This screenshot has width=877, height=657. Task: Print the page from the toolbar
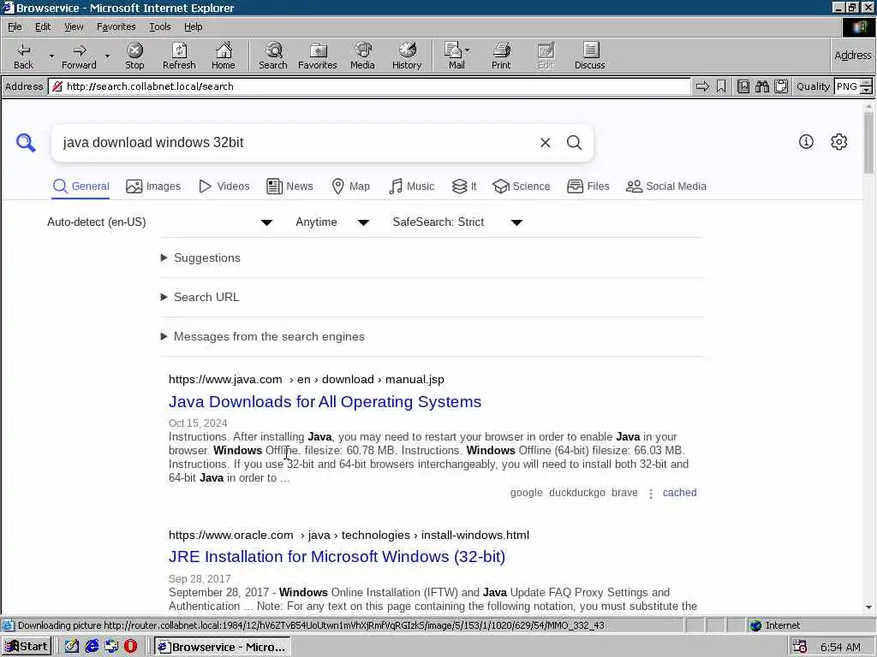pyautogui.click(x=501, y=56)
